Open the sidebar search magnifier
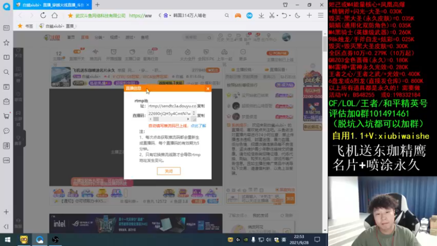 [x=7, y=72]
